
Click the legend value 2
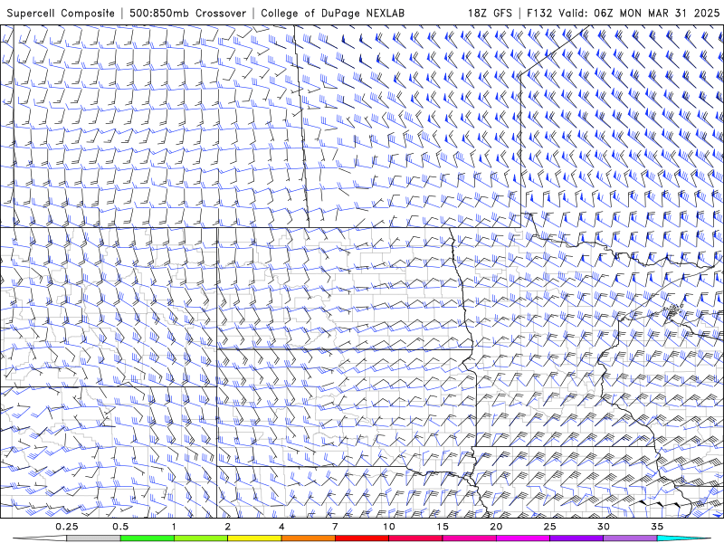[x=228, y=527]
